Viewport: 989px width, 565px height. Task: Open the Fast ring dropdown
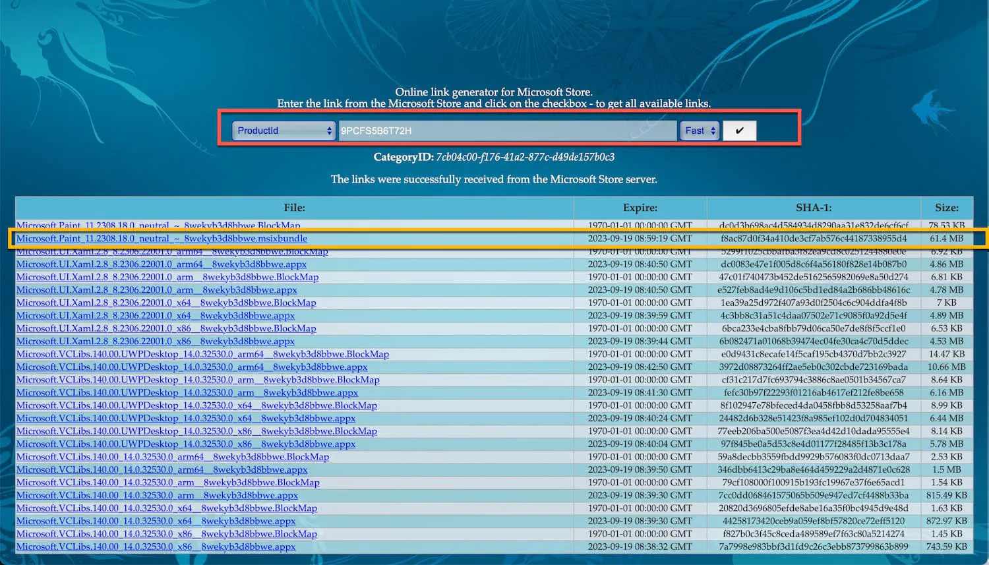coord(699,131)
